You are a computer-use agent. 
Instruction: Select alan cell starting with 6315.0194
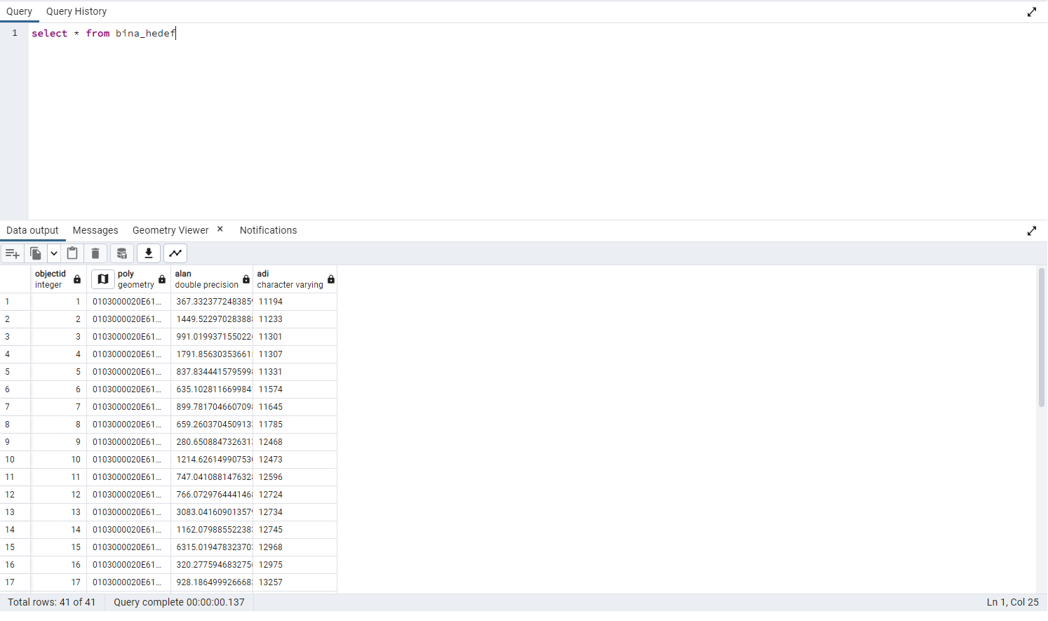pyautogui.click(x=212, y=547)
